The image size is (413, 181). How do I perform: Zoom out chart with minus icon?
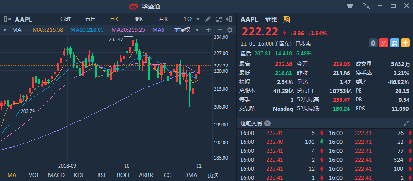[219, 30]
